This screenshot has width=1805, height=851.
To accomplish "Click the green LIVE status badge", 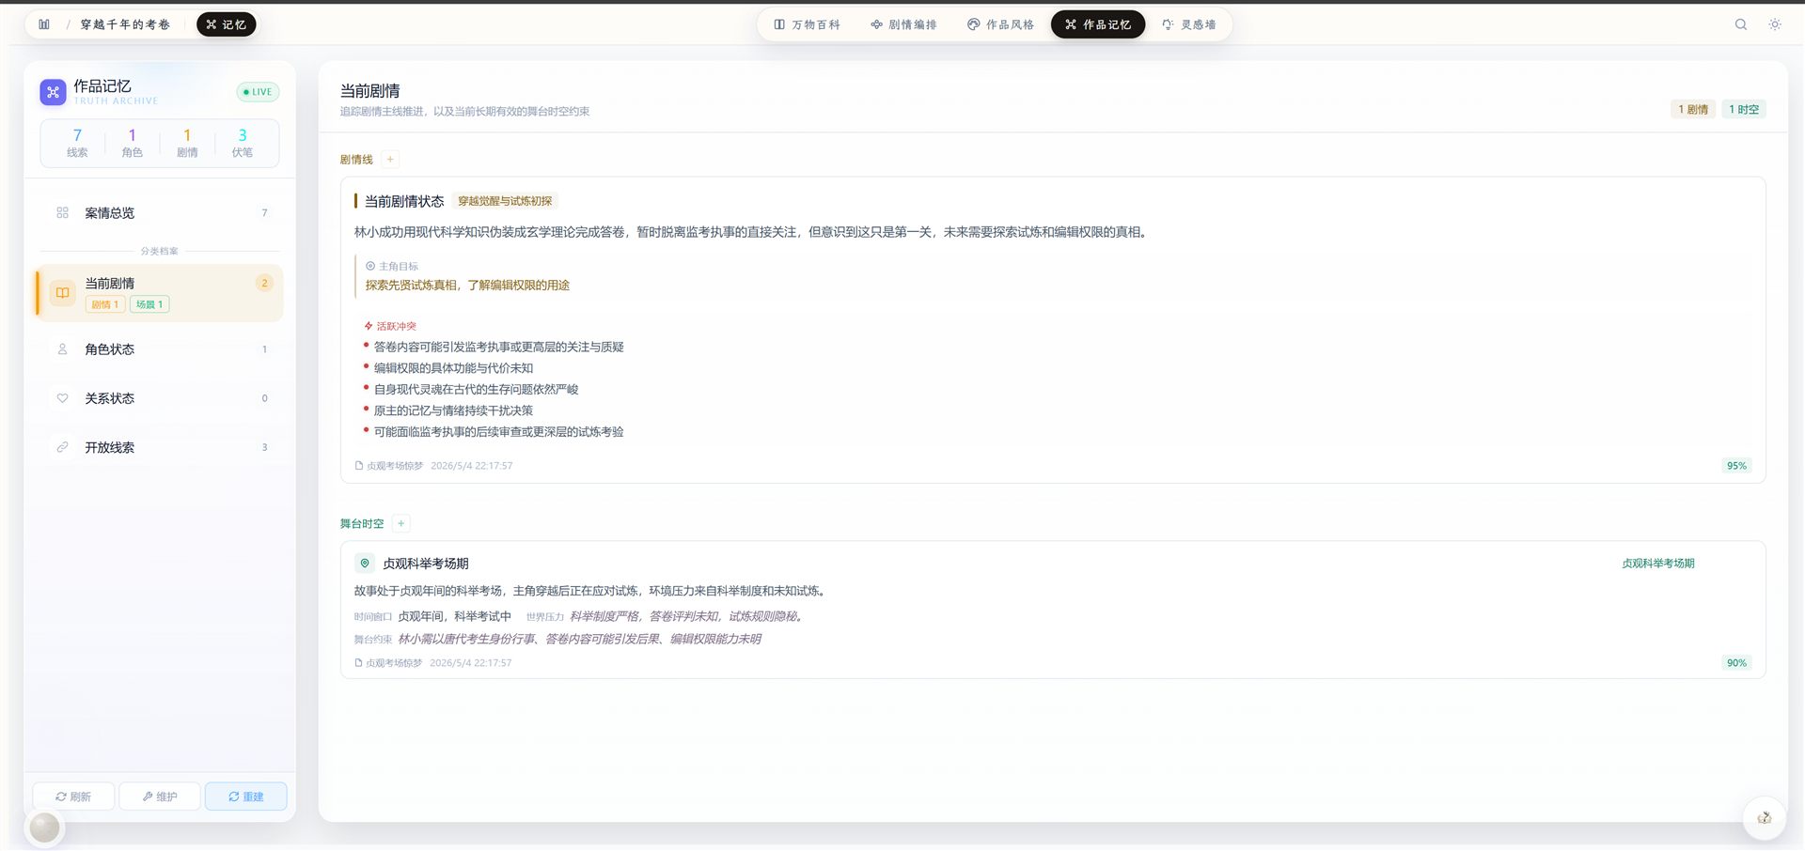I will pos(258,92).
